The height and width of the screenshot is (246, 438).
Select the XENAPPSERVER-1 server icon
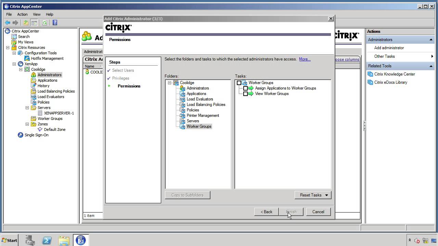pos(40,113)
